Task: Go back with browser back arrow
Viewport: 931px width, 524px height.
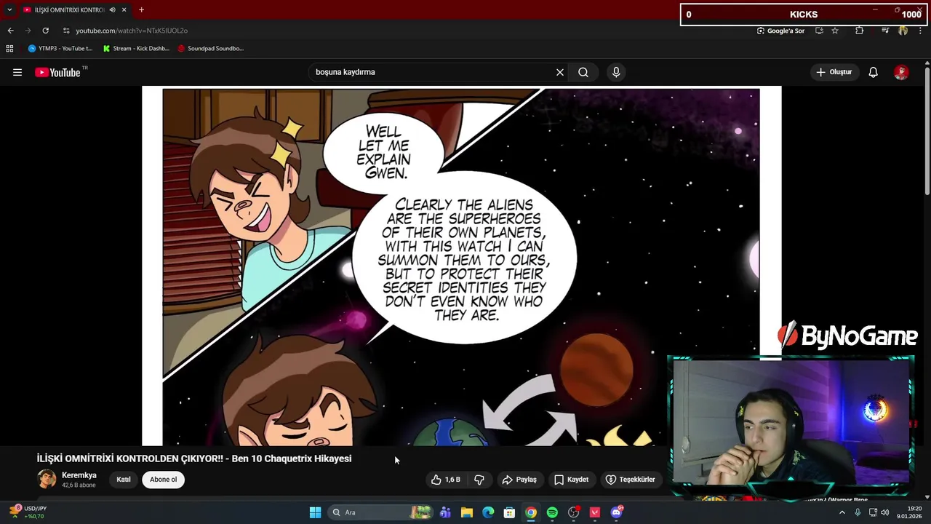Action: pos(10,31)
